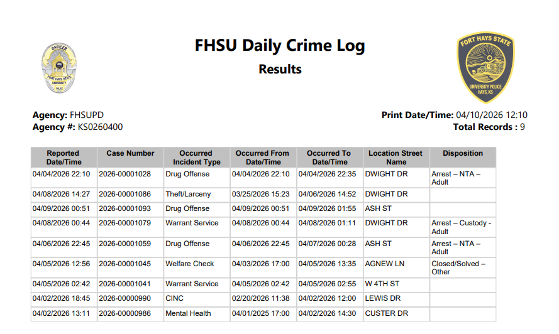Viewport: 559px width, 334px height.
Task: Click the FHSU Daily Crime Log title
Action: [280, 46]
